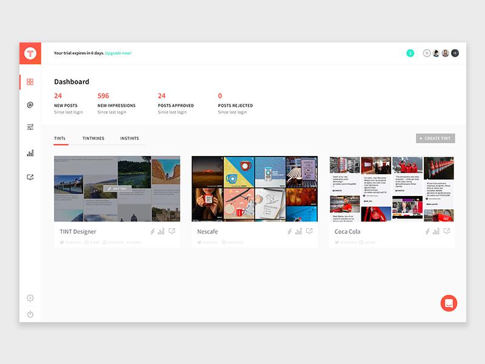Open the Nescafe card title
Screen dimensions: 485x364
click(207, 232)
